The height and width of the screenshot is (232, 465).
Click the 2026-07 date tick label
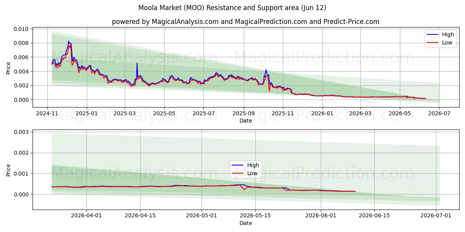(x=439, y=114)
